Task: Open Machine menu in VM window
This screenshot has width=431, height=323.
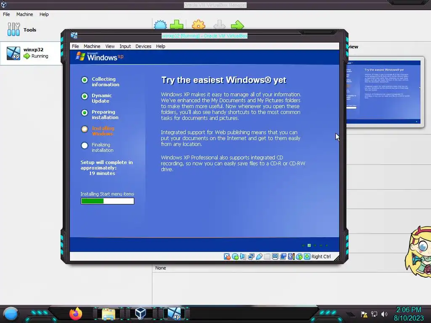Action: (92, 46)
